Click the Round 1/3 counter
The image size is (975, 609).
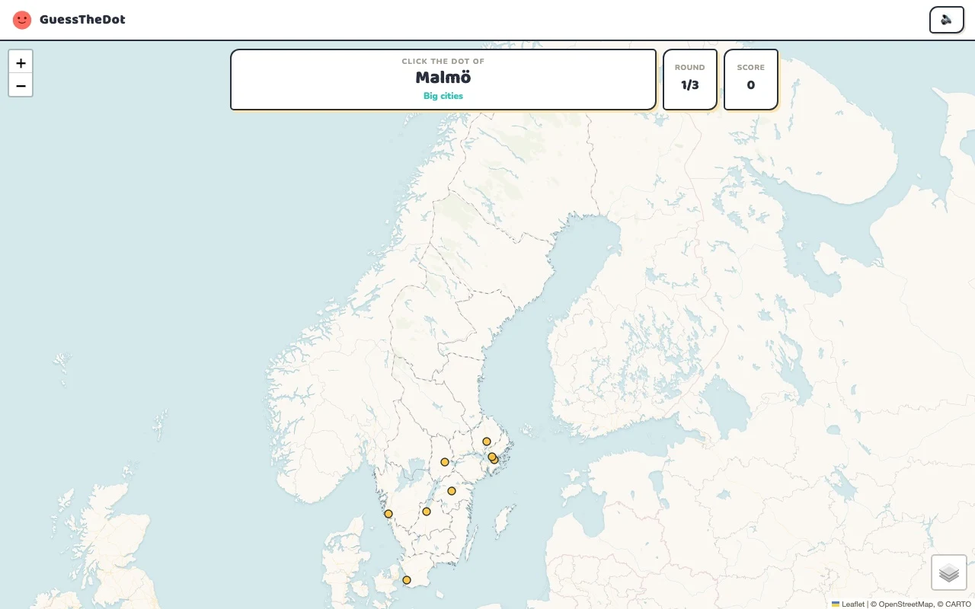coord(690,79)
